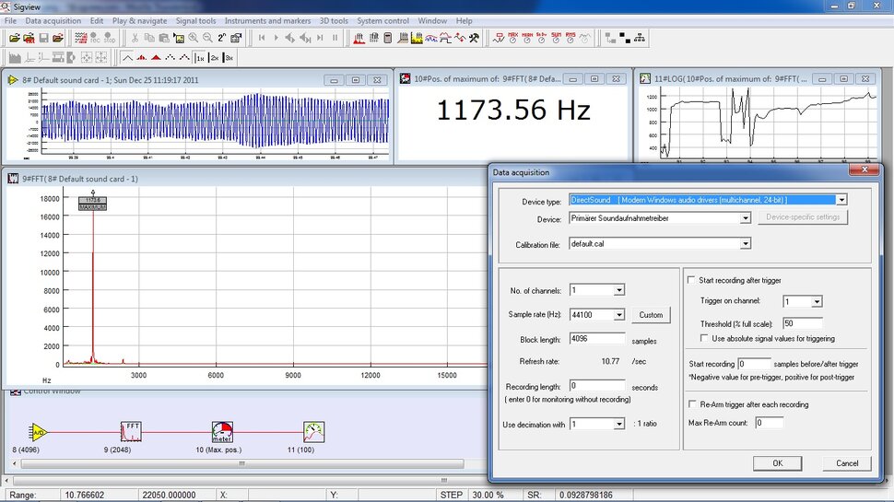Click the yellow spectrogram toolbar icon
This screenshot has width=894, height=502.
click(x=417, y=38)
